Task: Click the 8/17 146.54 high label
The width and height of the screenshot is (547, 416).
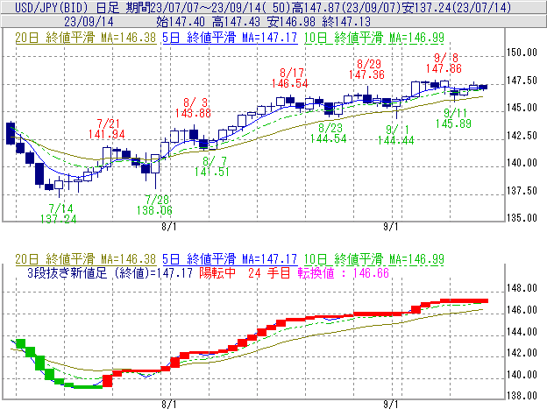Action: click(290, 78)
